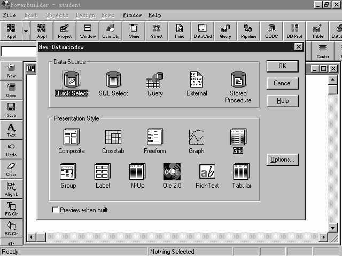
Task: Select Graph presentation style
Action: 197,141
